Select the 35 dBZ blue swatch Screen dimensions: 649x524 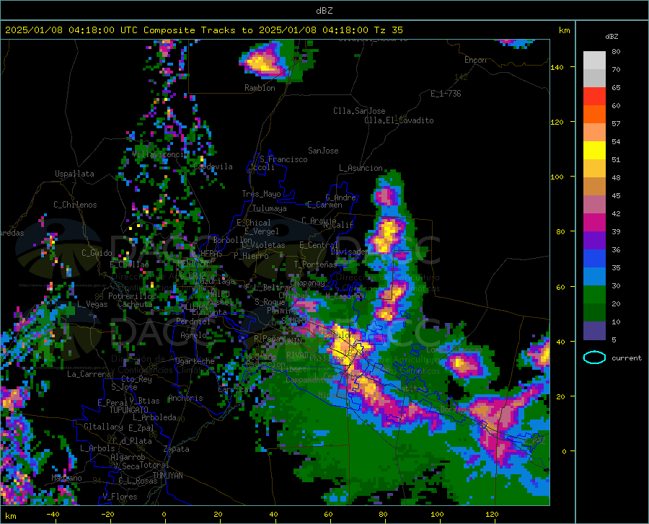point(594,259)
